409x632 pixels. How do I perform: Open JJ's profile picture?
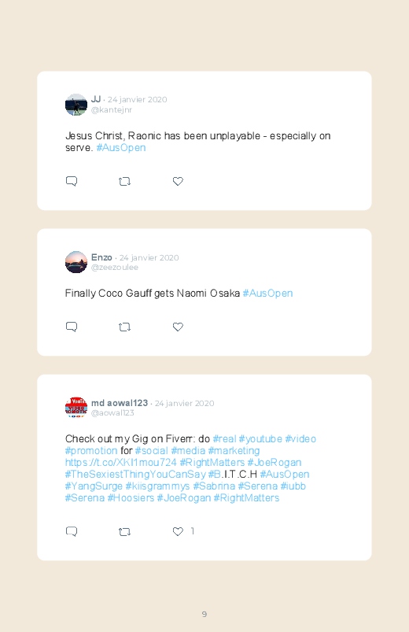click(76, 105)
